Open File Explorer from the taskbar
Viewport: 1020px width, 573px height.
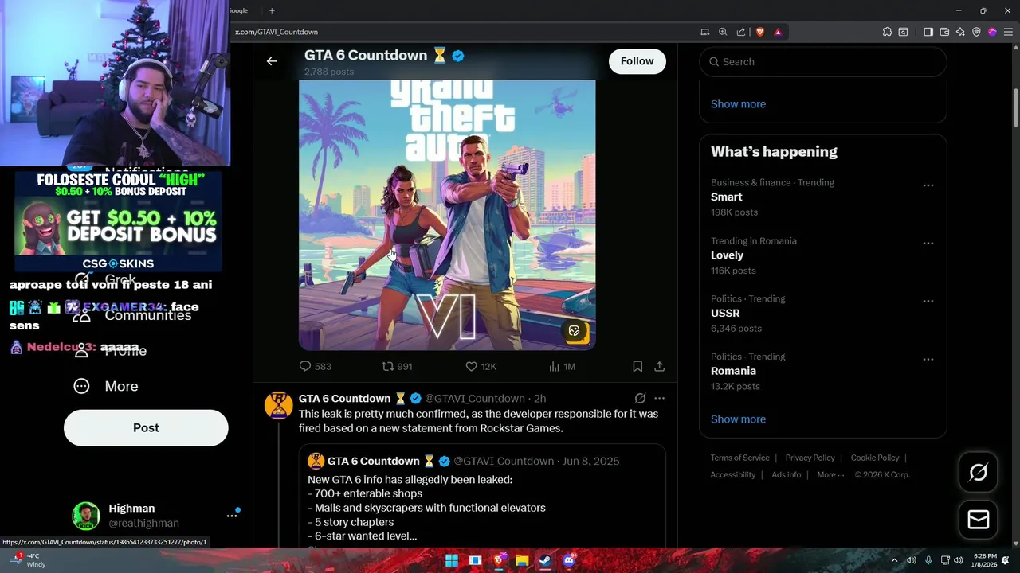(x=521, y=561)
